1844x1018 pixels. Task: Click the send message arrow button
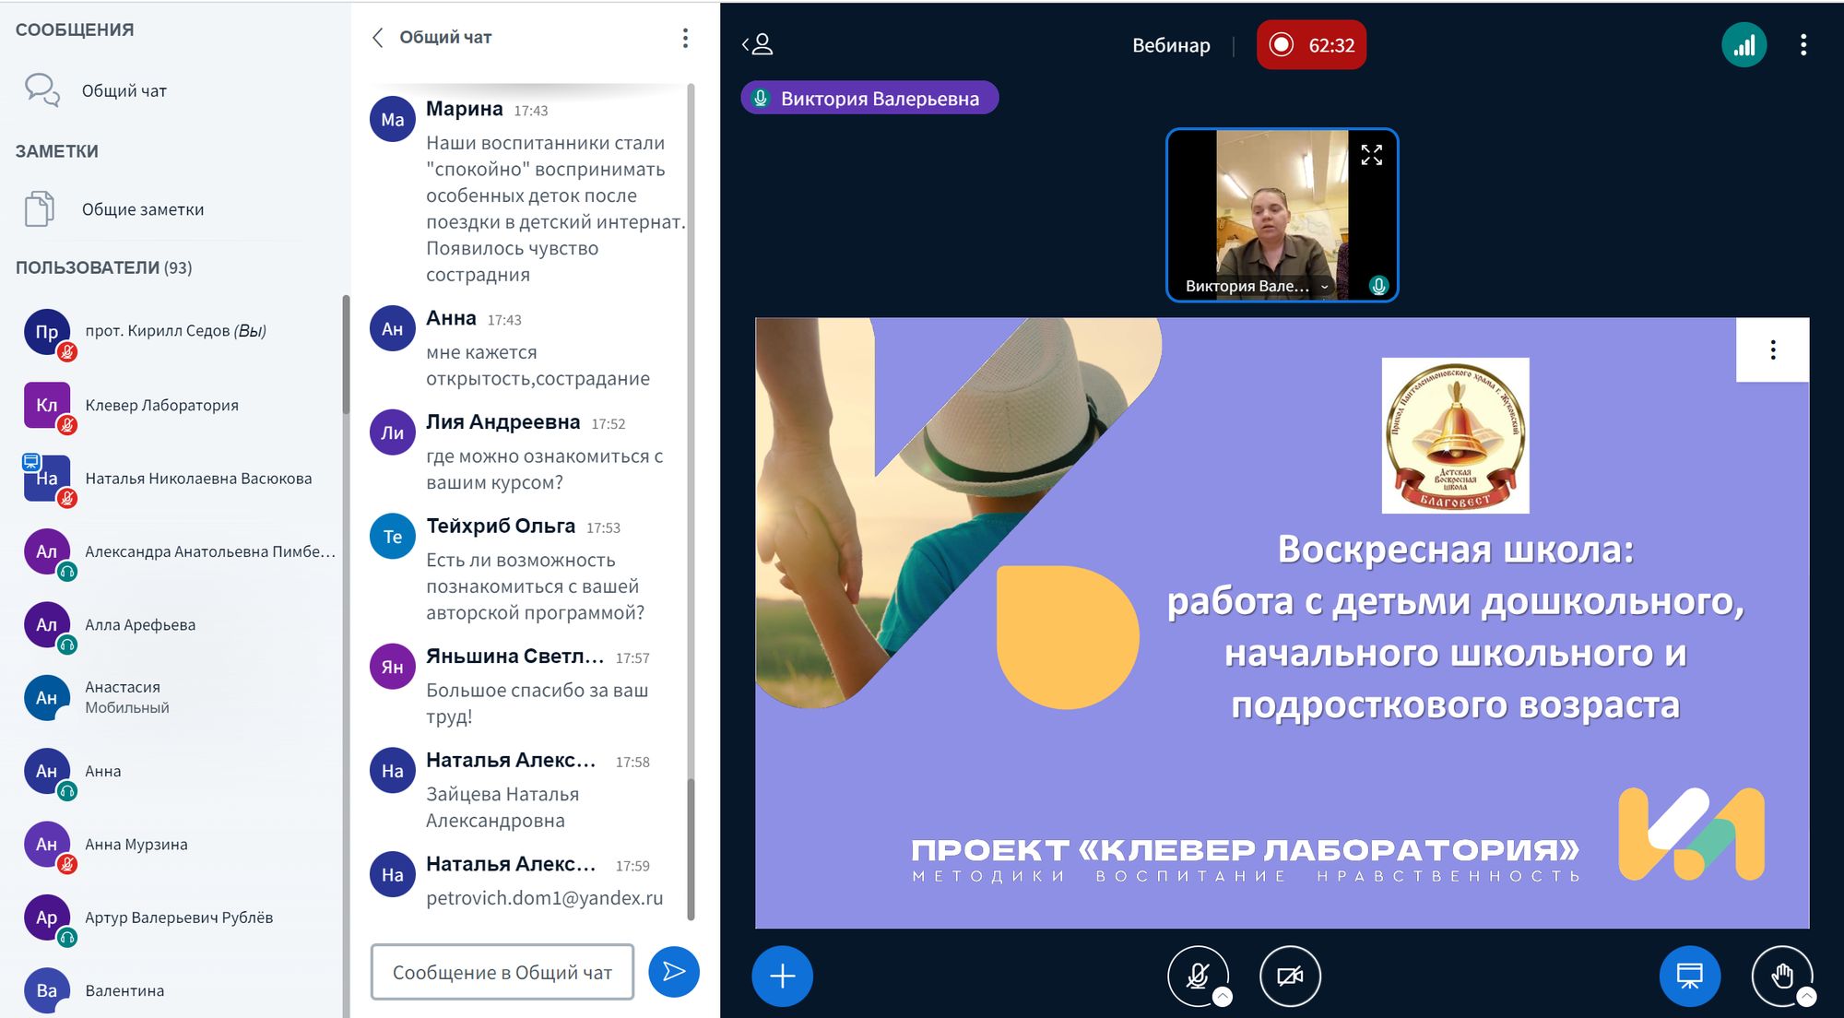[673, 972]
